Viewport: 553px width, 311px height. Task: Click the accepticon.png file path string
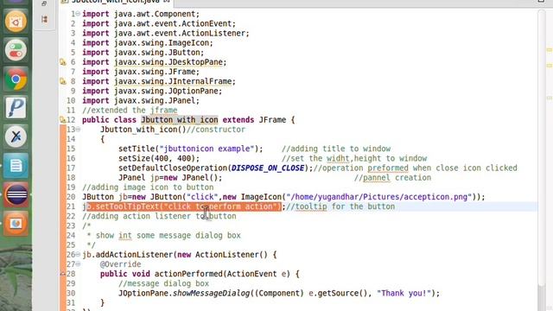378,197
